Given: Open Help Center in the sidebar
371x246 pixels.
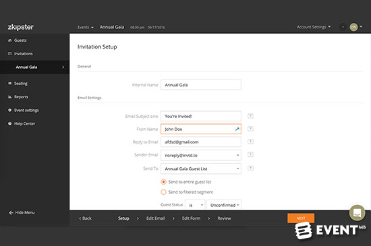Looking at the screenshot, I should 24,123.
